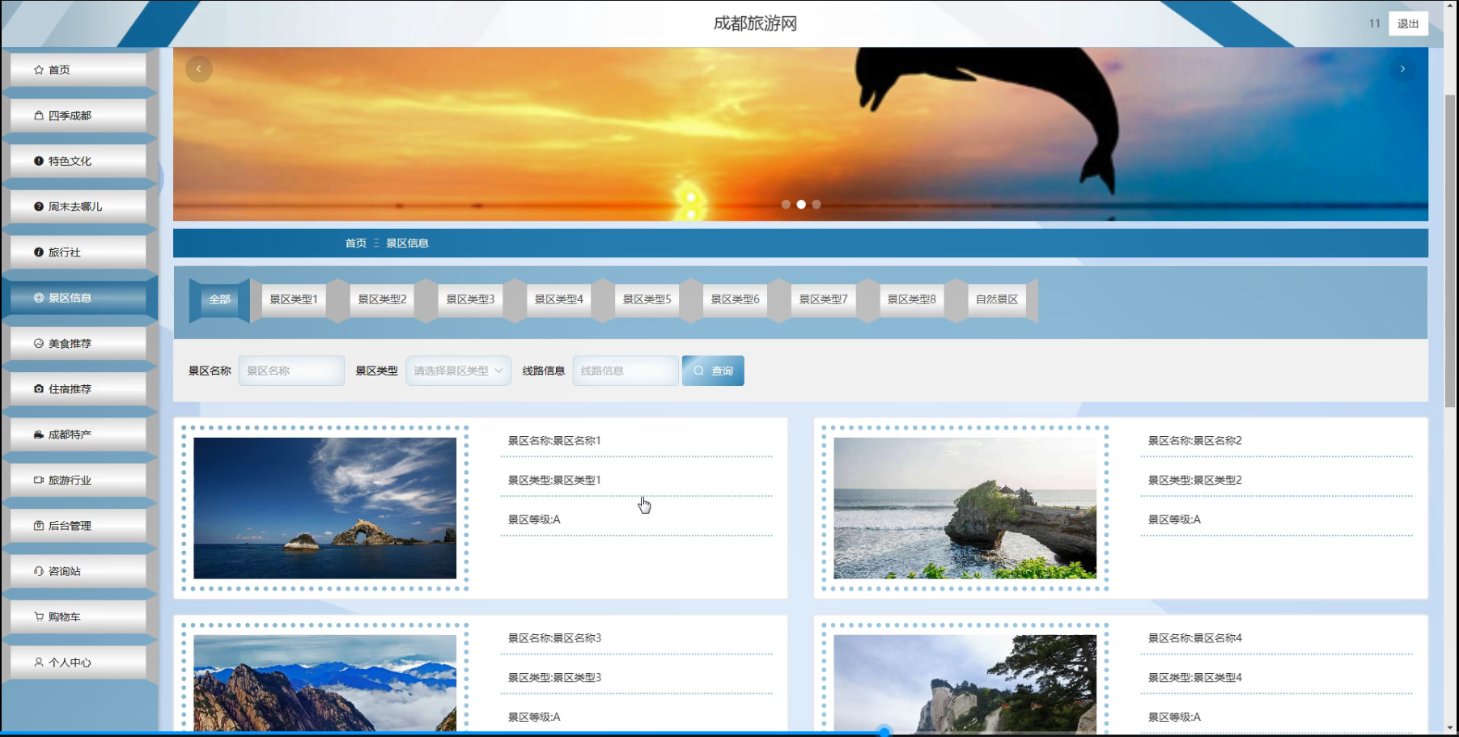Go to previous banner slide arrow
The image size is (1459, 737).
pos(198,69)
